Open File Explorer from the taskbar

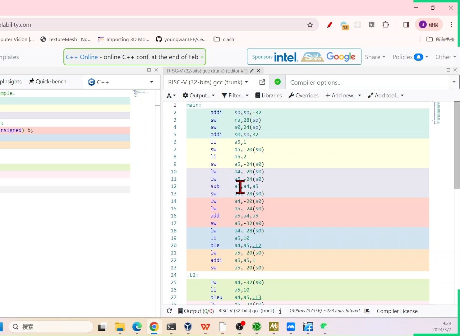point(120,327)
